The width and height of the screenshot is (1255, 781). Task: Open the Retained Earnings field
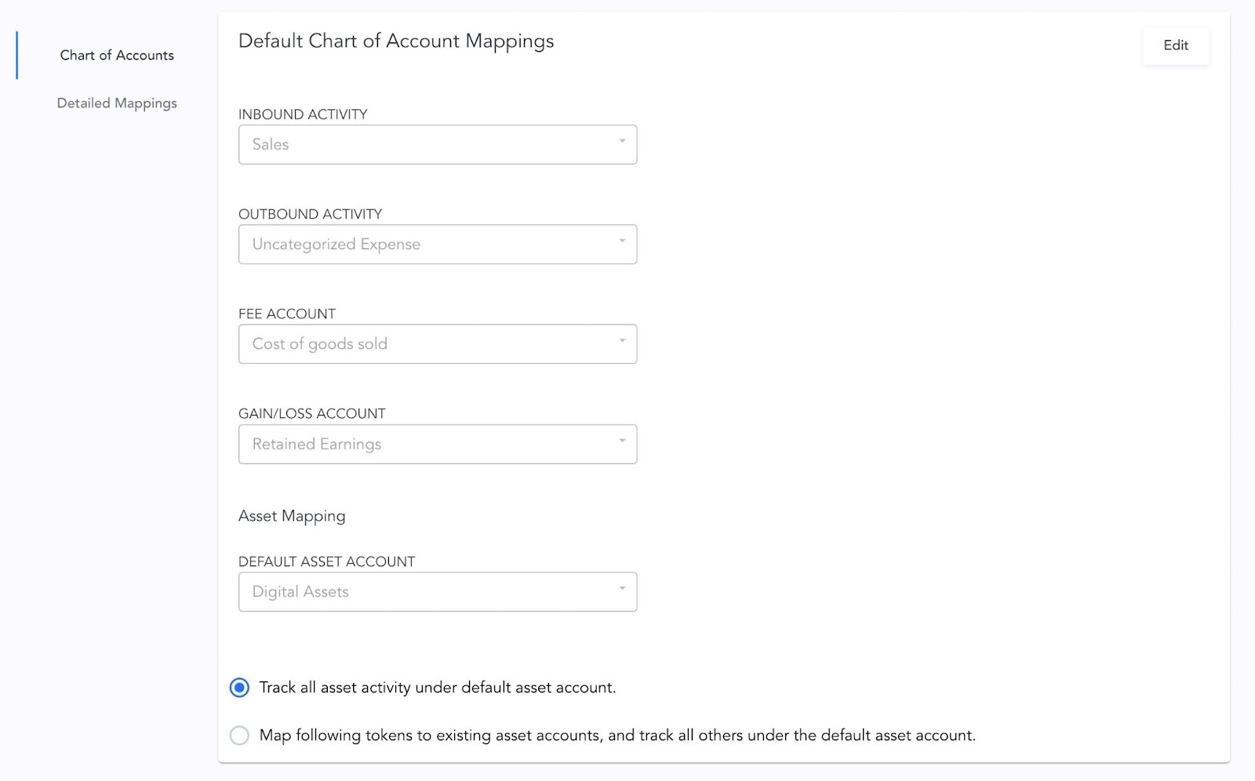[x=424, y=445]
